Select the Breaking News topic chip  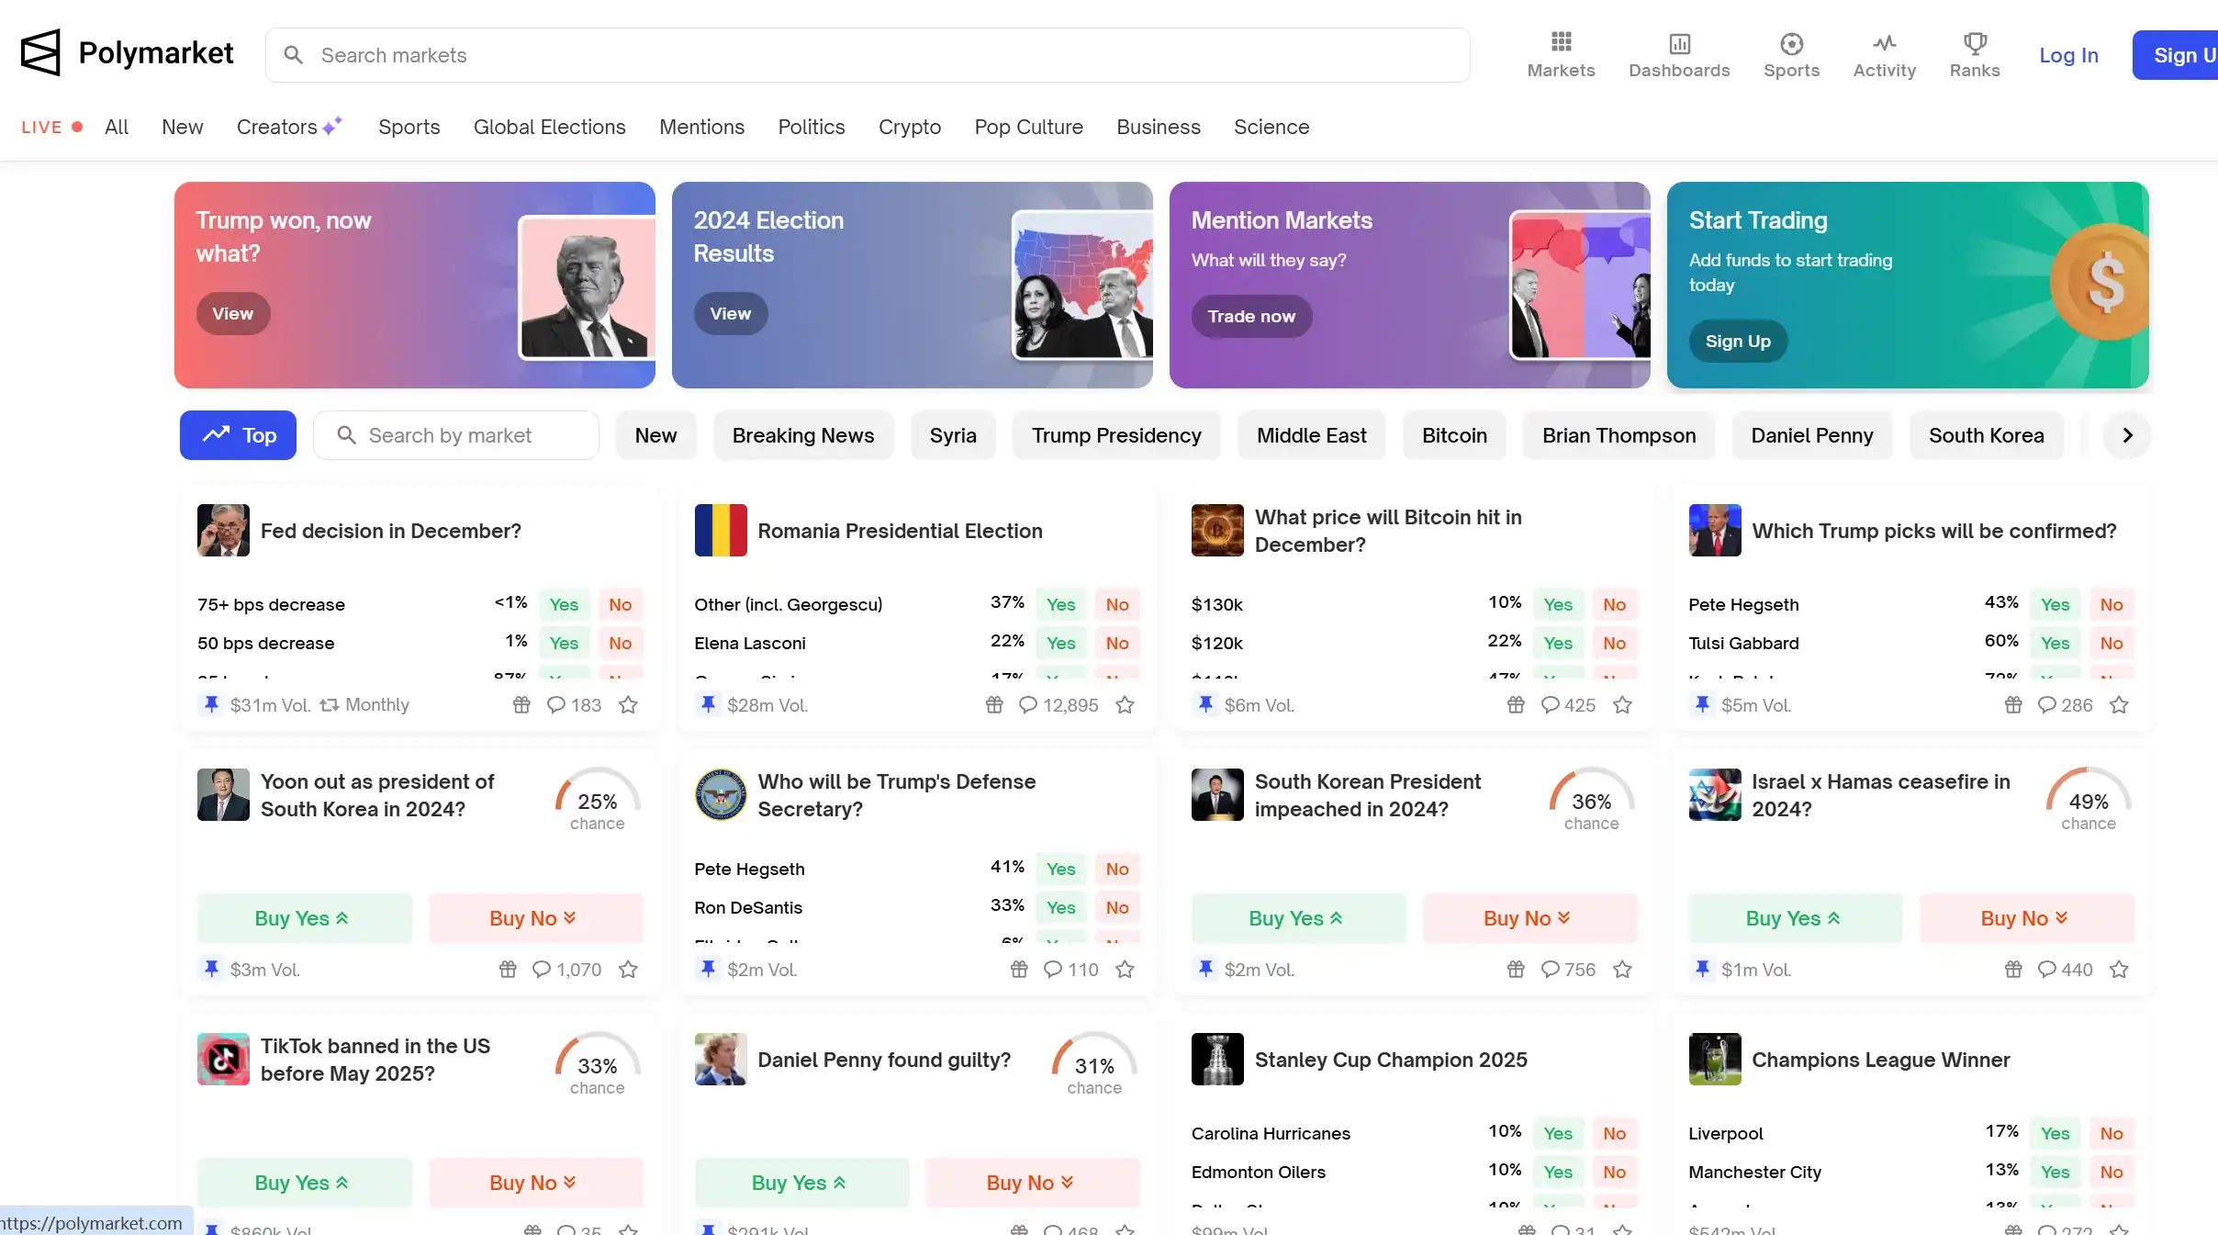(x=802, y=435)
